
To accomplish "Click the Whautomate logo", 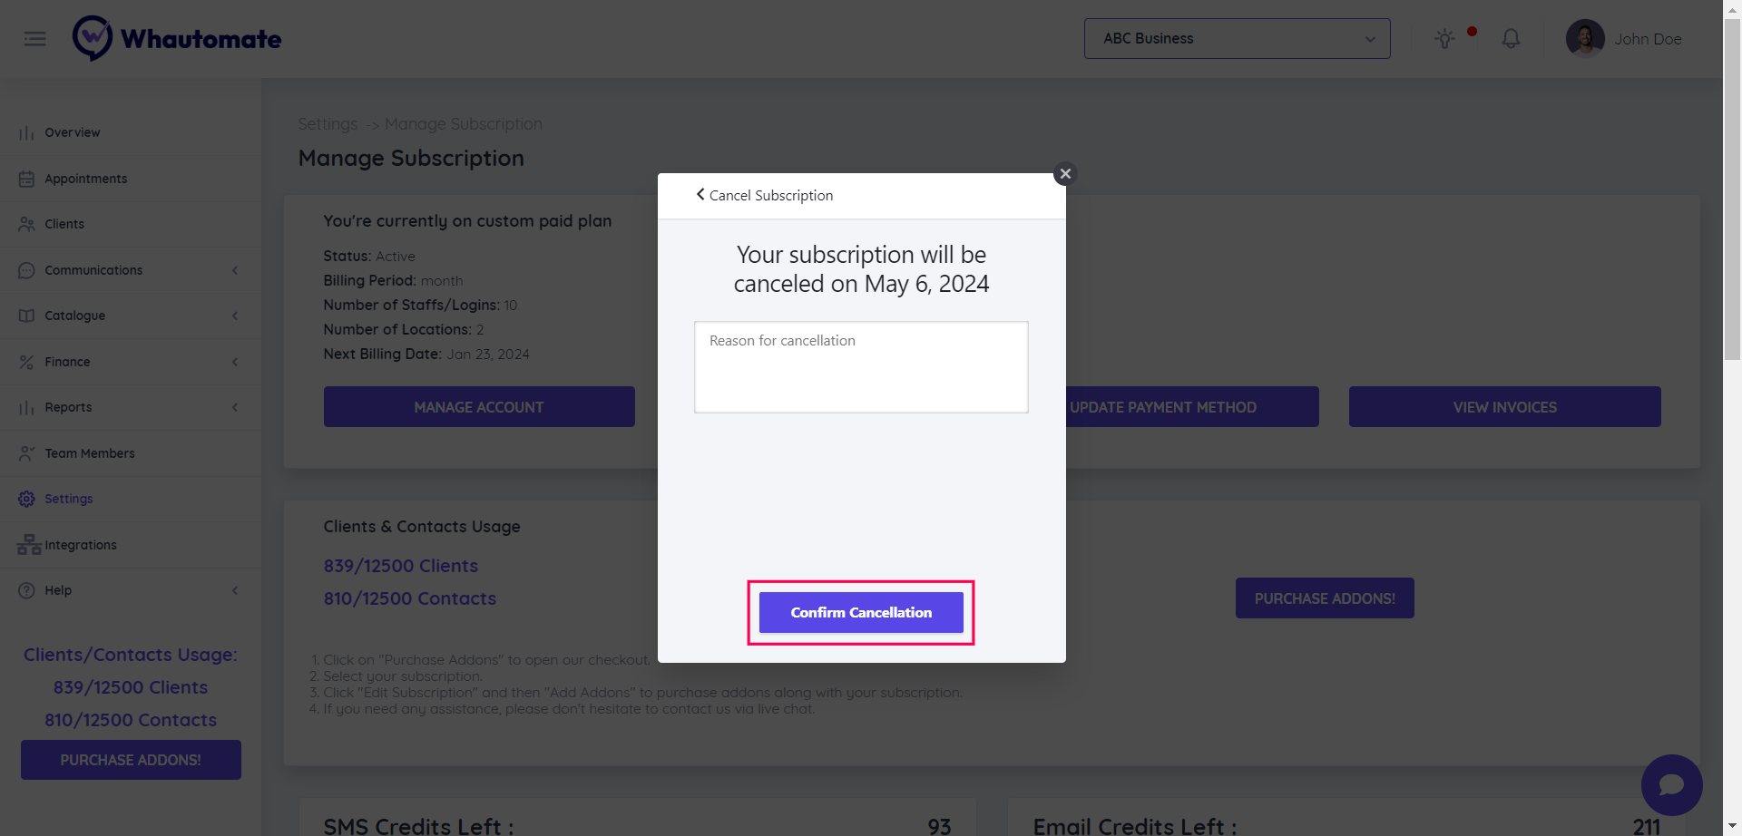I will (x=178, y=39).
